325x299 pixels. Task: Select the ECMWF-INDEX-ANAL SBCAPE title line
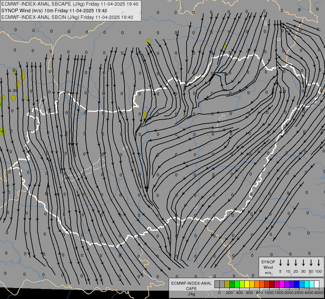(70, 4)
